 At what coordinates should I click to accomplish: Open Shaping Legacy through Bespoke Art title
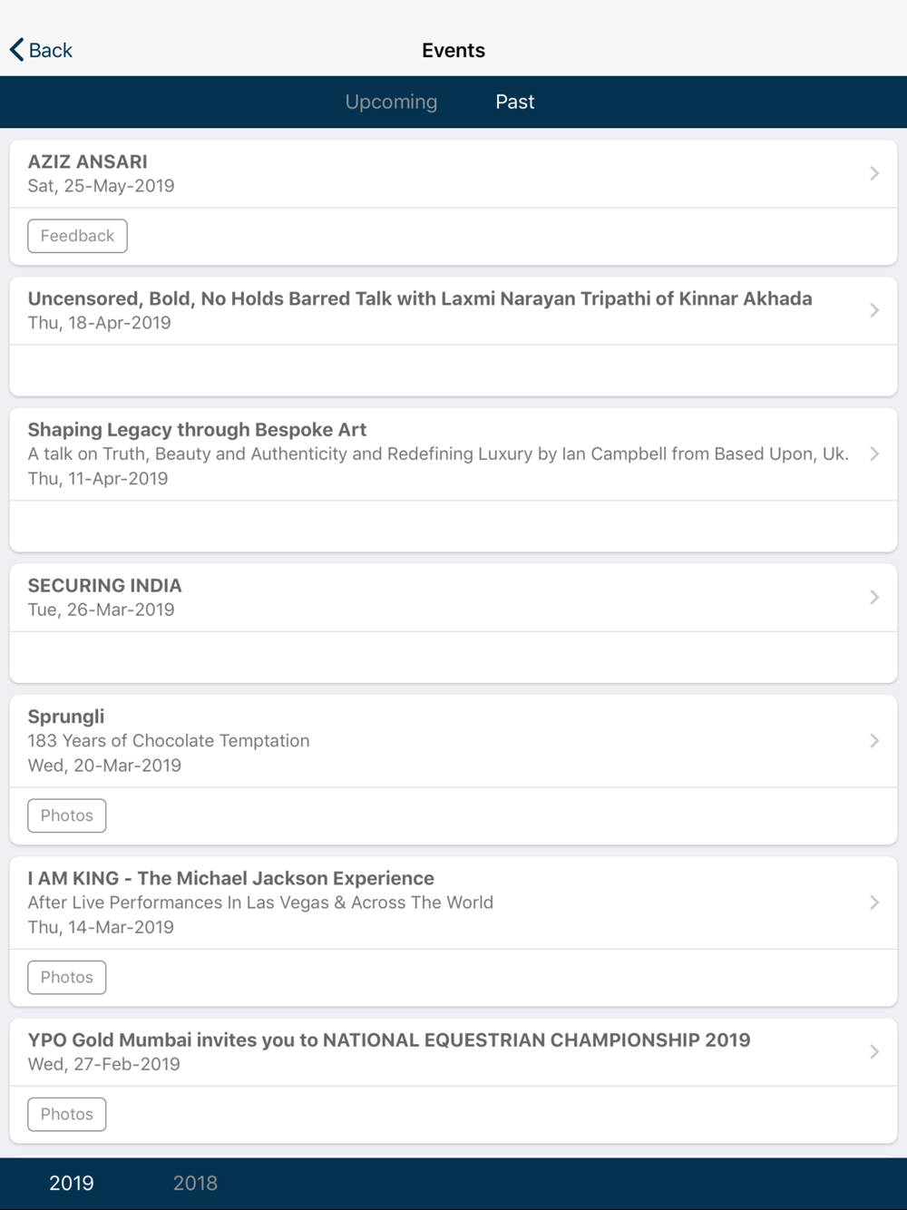tap(197, 430)
